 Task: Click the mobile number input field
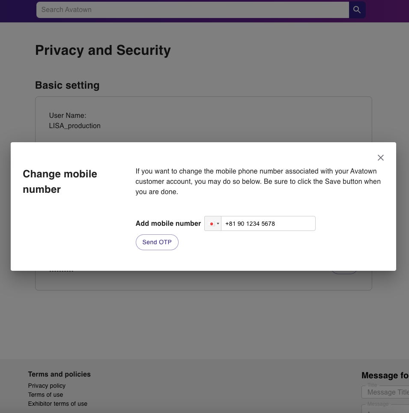268,224
